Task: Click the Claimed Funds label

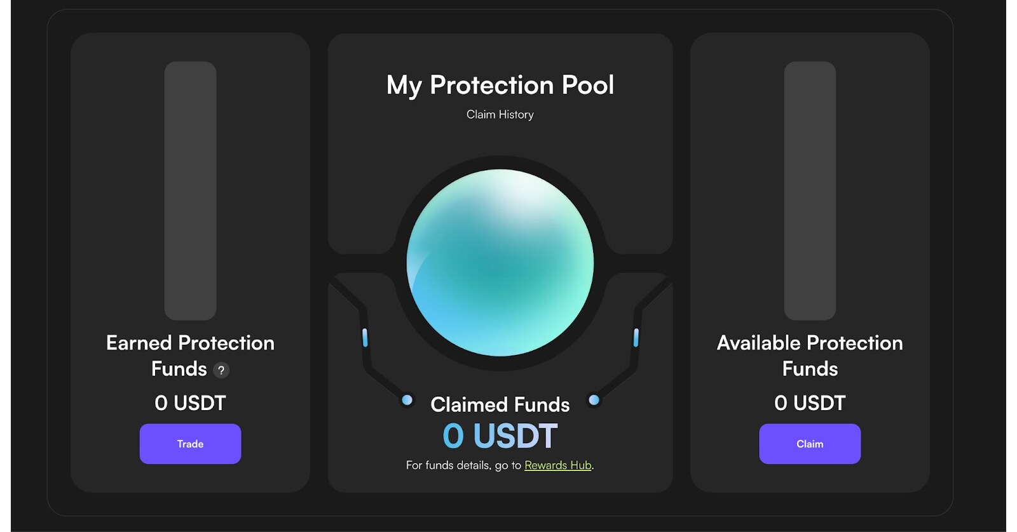Action: click(x=500, y=404)
